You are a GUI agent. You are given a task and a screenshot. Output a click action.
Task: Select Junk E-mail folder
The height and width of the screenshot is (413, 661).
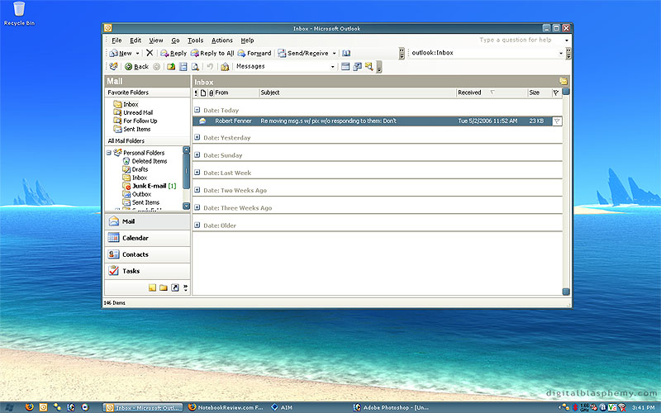click(x=149, y=186)
